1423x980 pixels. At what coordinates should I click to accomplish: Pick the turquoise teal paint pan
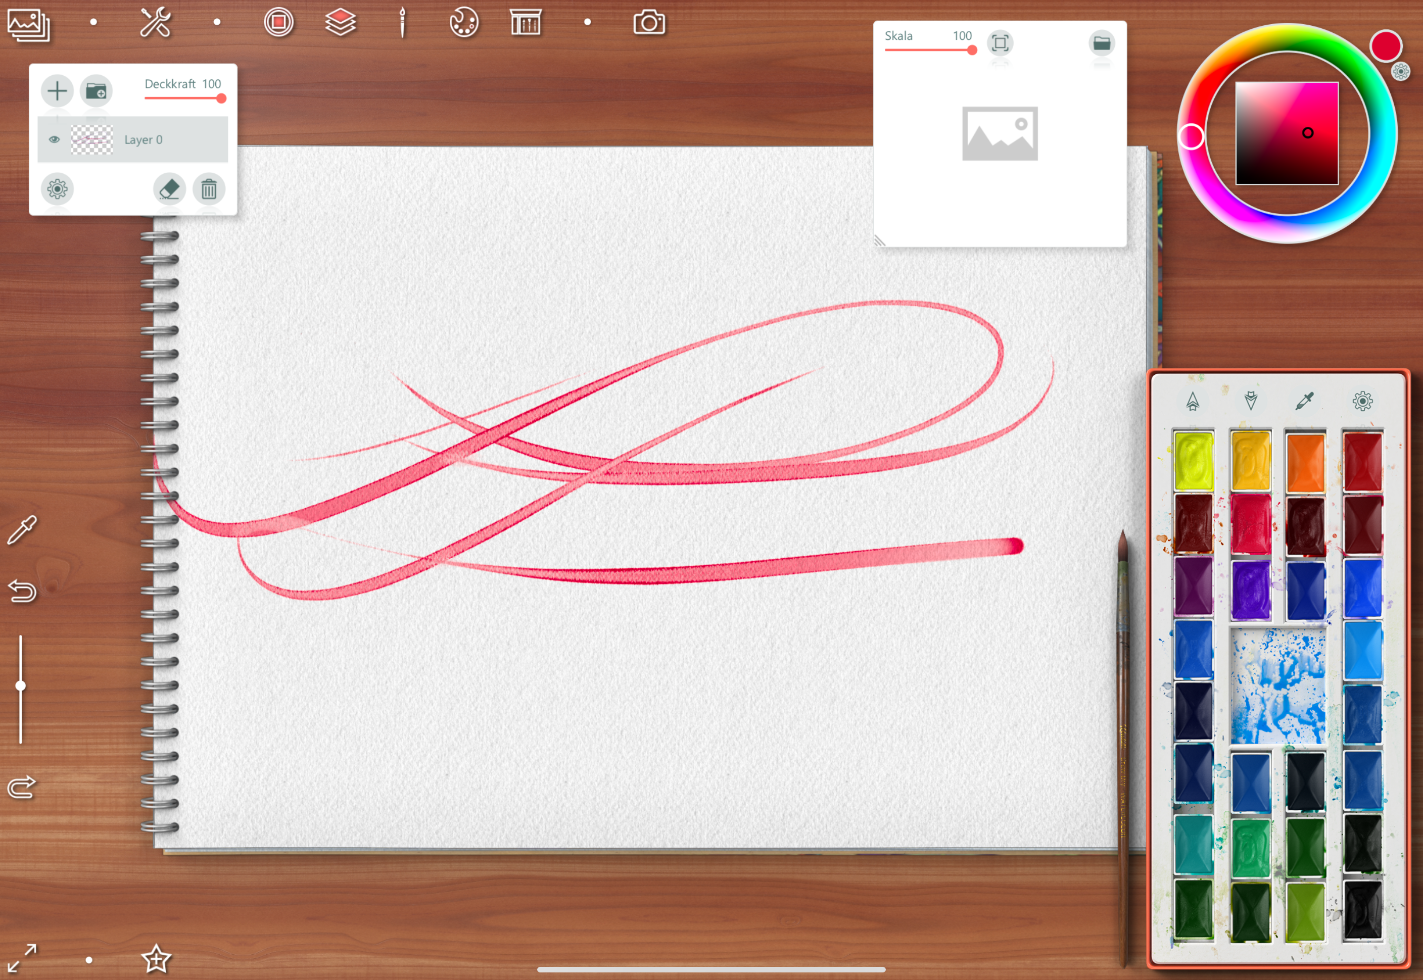pyautogui.click(x=1193, y=844)
